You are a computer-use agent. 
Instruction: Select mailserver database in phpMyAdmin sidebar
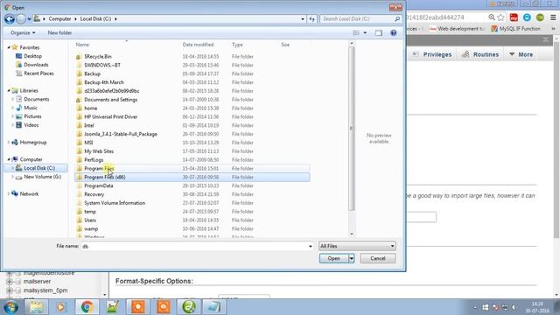tap(37, 282)
